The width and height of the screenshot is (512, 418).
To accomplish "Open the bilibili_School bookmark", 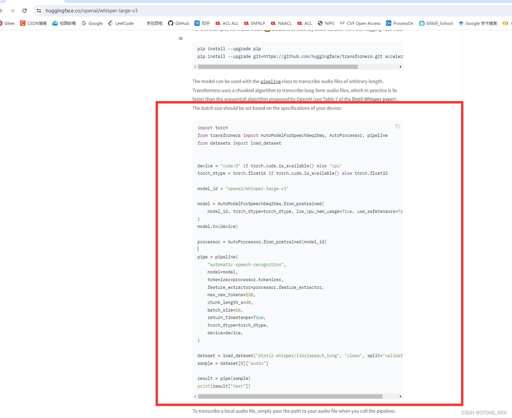I will coord(436,23).
